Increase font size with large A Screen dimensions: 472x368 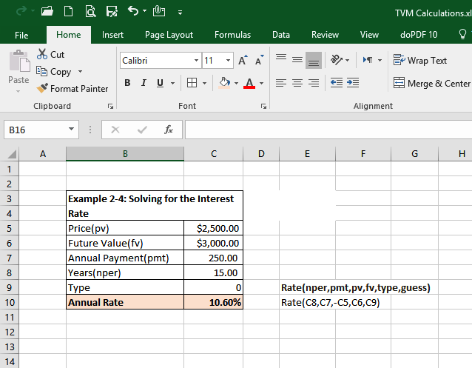243,60
